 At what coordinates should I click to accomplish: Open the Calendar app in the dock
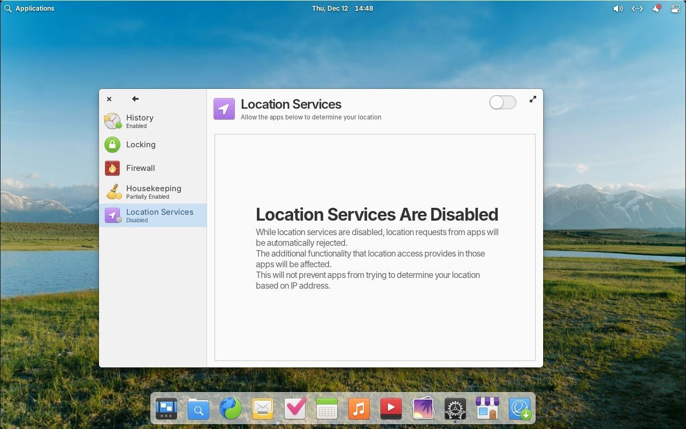327,409
